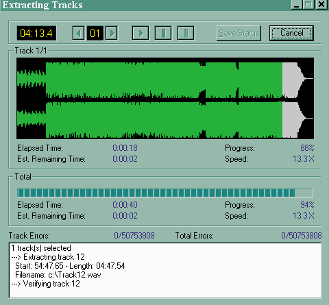Maximize the Extracting Tracks window
329x305 pixels.
[x=308, y=5]
